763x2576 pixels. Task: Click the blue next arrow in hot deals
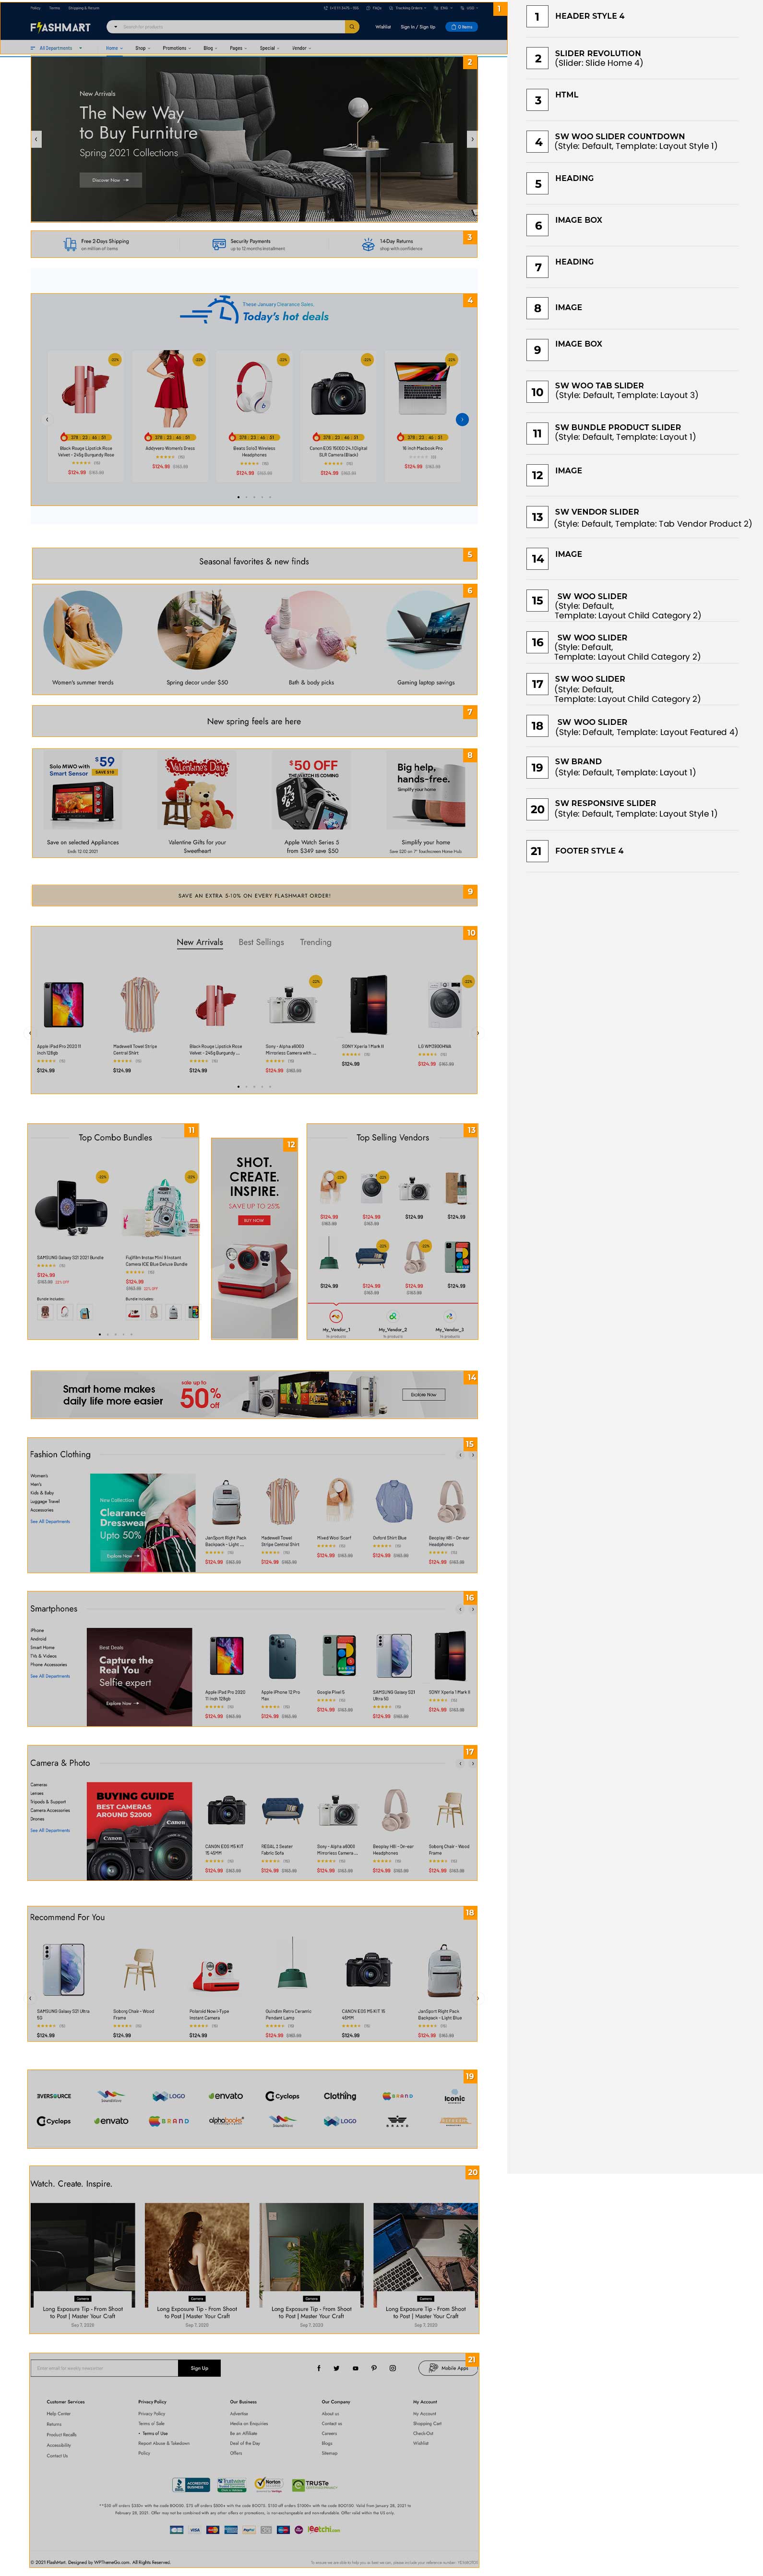(462, 419)
